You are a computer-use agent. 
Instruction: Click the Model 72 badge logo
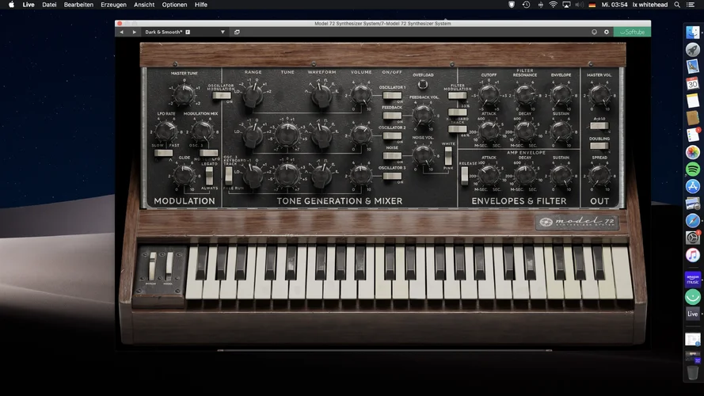coord(577,222)
